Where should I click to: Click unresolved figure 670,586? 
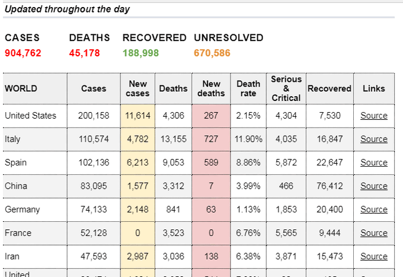point(212,53)
